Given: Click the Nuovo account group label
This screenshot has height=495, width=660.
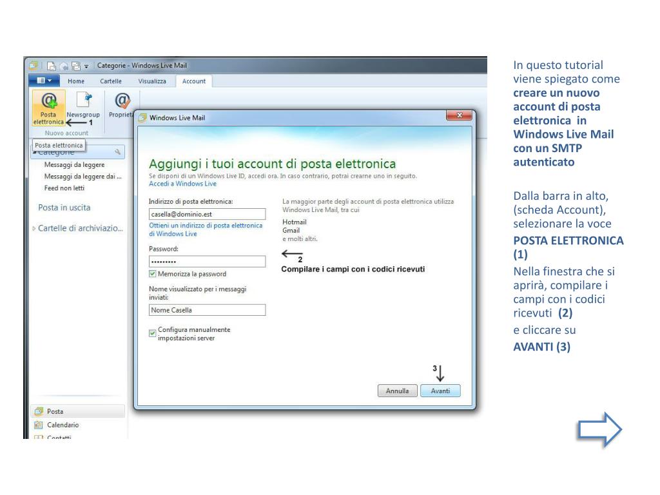Looking at the screenshot, I should coord(66,133).
